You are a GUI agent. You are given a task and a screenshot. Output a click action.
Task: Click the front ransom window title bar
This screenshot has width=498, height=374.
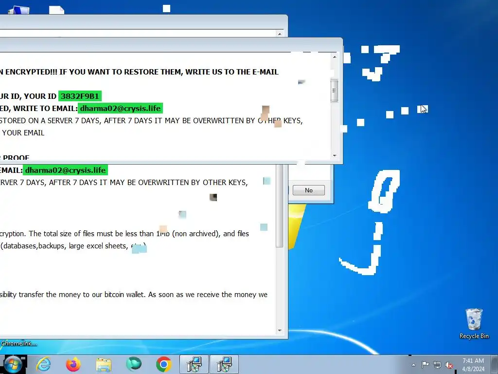click(x=171, y=45)
